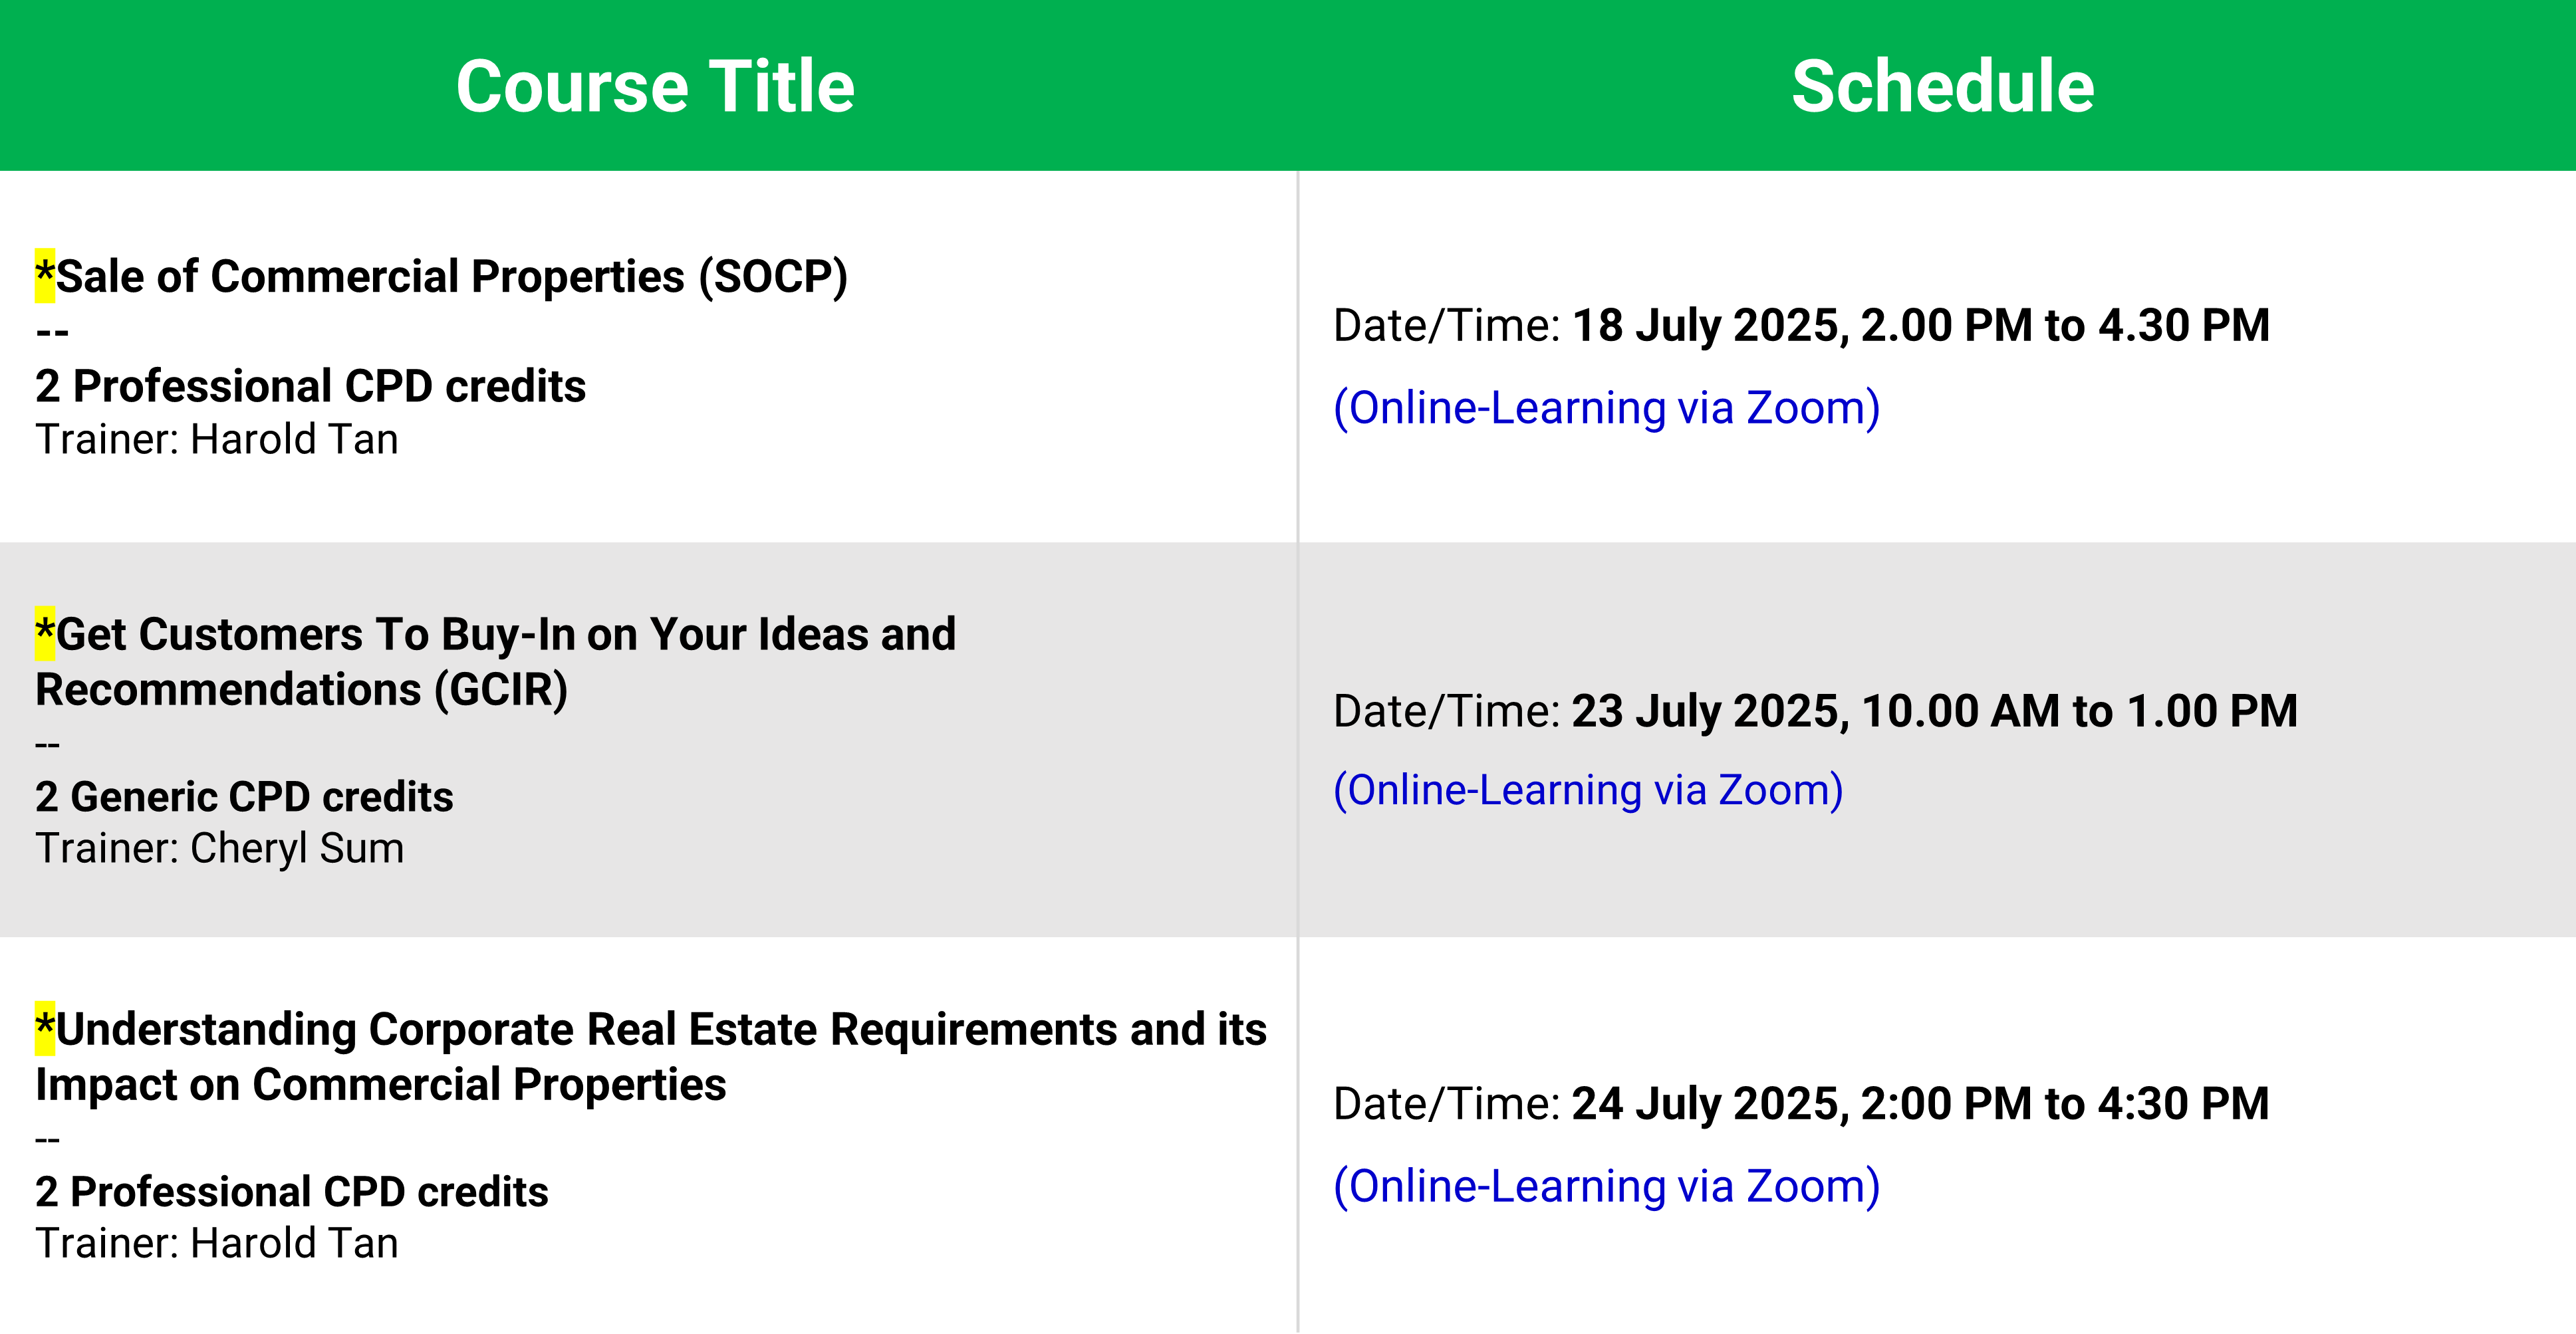2576x1334 pixels.
Task: Click the Course Title column header
Action: point(655,86)
